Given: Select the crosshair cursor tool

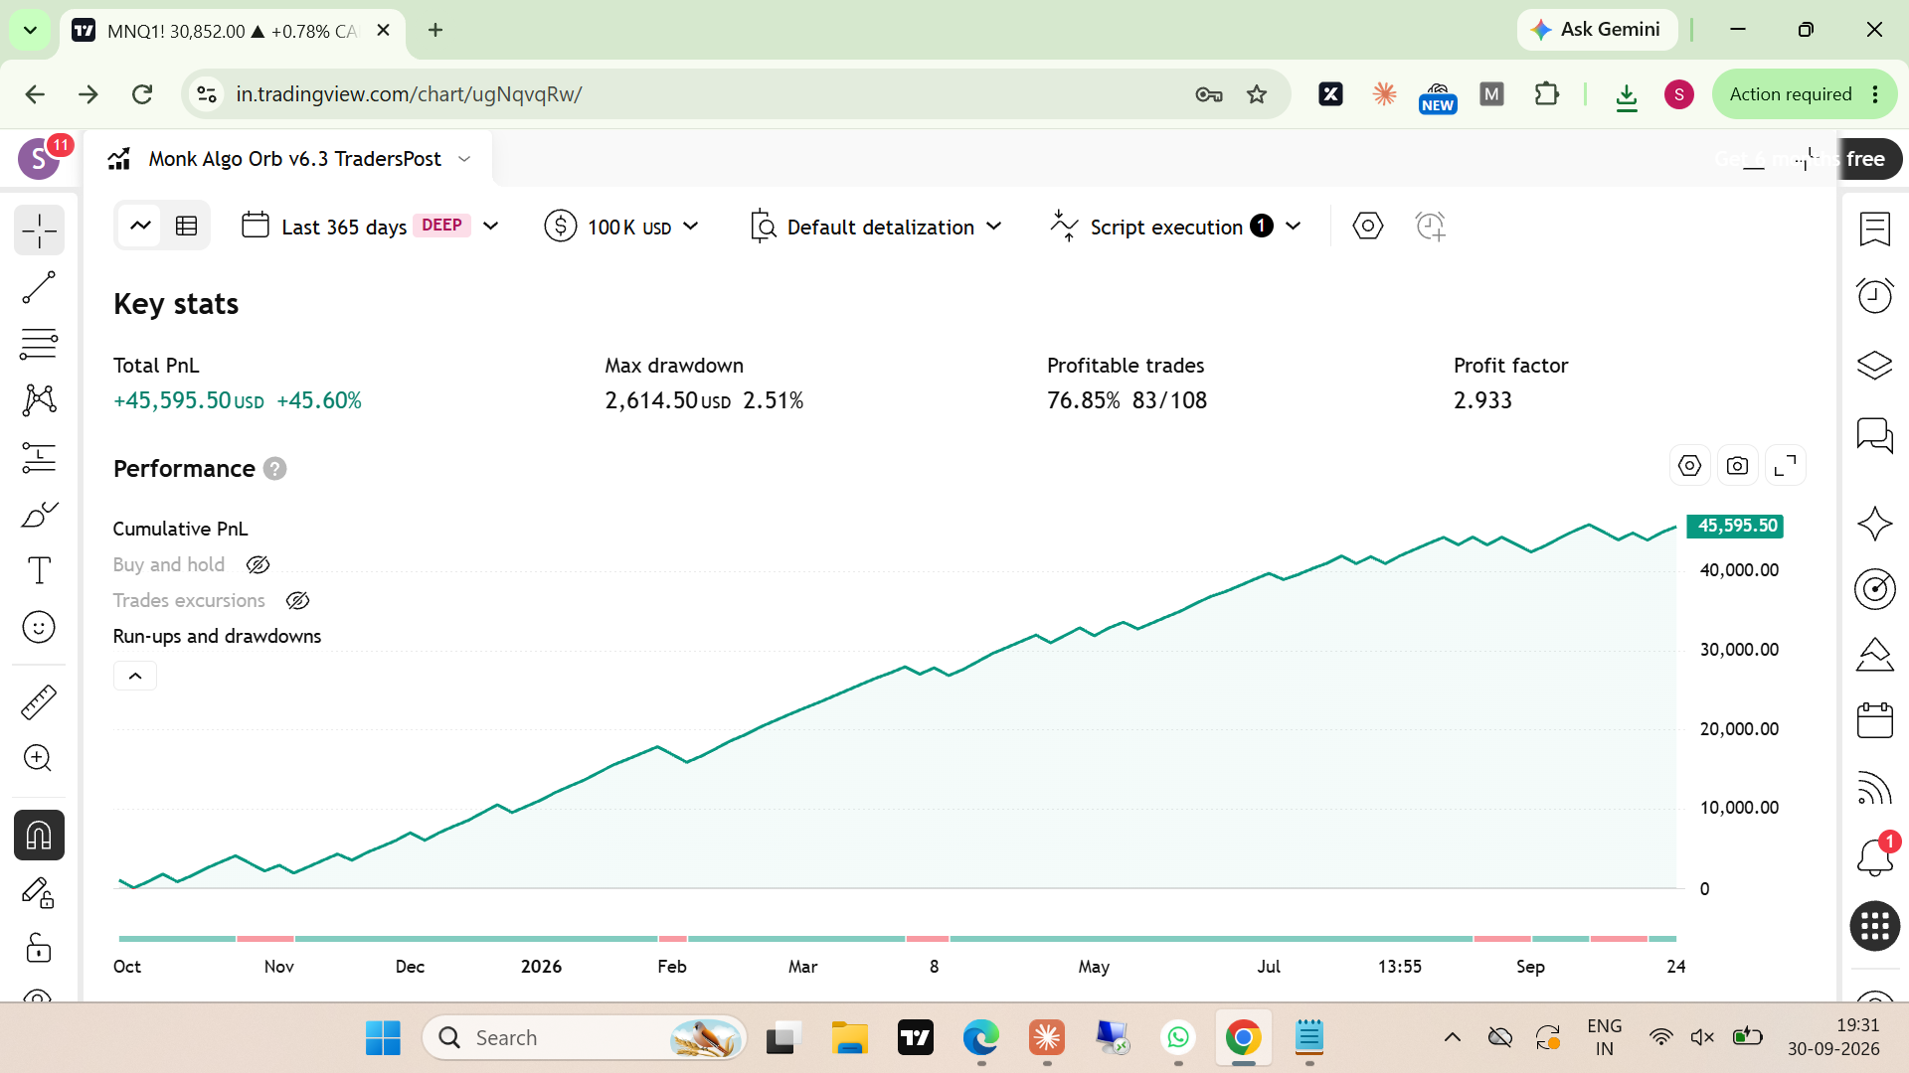Looking at the screenshot, I should click(39, 230).
